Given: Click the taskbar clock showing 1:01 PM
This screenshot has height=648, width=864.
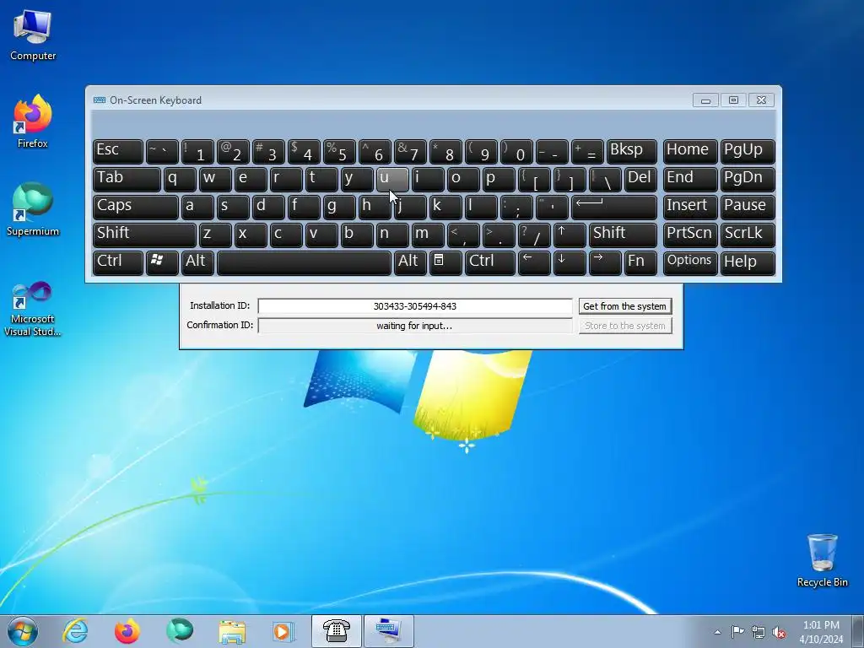Looking at the screenshot, I should coord(821,632).
